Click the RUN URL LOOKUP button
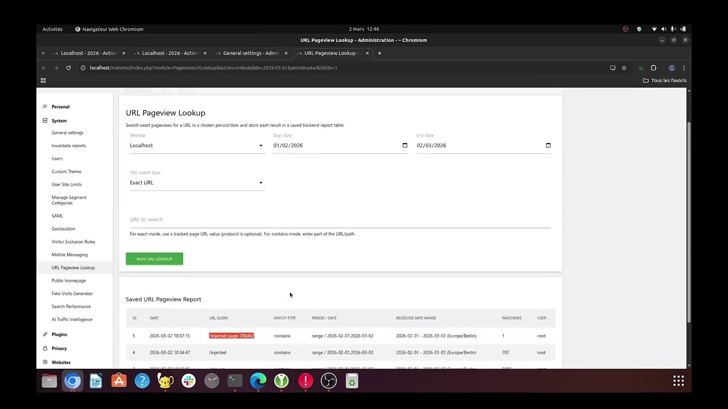The image size is (728, 409). (154, 259)
